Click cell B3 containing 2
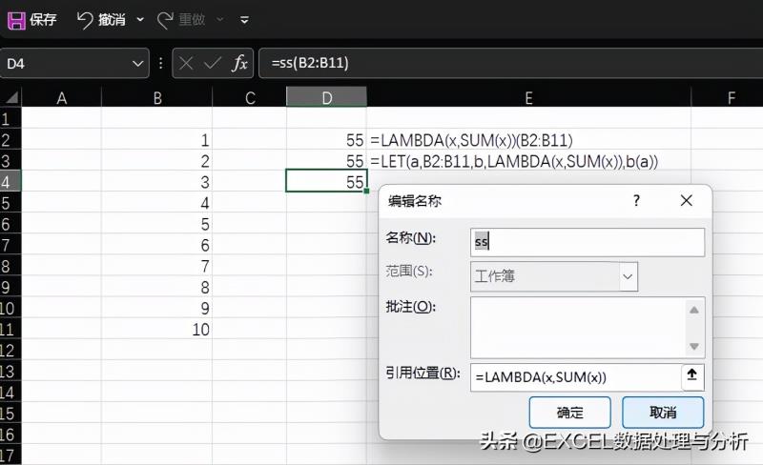This screenshot has height=465, width=763. click(156, 161)
